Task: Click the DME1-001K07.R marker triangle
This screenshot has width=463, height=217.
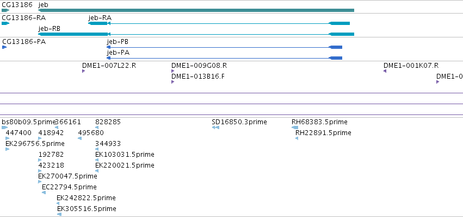Action: pyautogui.click(x=385, y=71)
